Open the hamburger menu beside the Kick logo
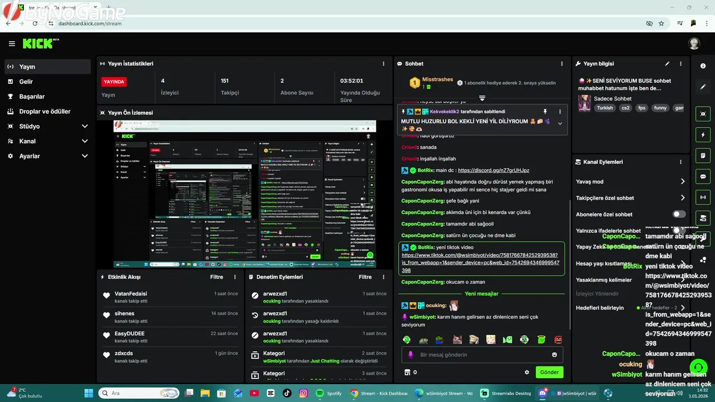This screenshot has width=715, height=402. [12, 44]
